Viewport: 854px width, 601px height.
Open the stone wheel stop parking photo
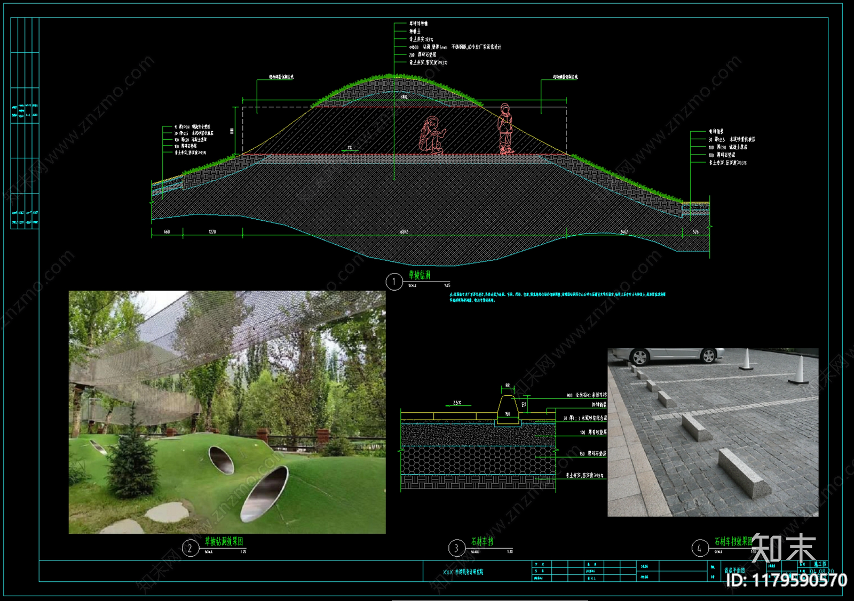tap(713, 432)
